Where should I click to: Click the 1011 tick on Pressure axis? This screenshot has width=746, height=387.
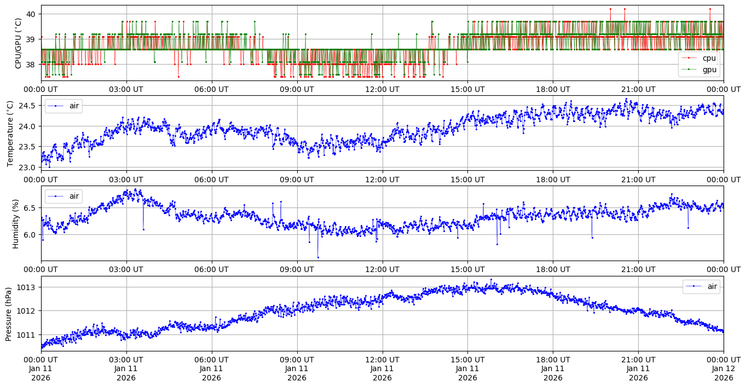pos(27,334)
